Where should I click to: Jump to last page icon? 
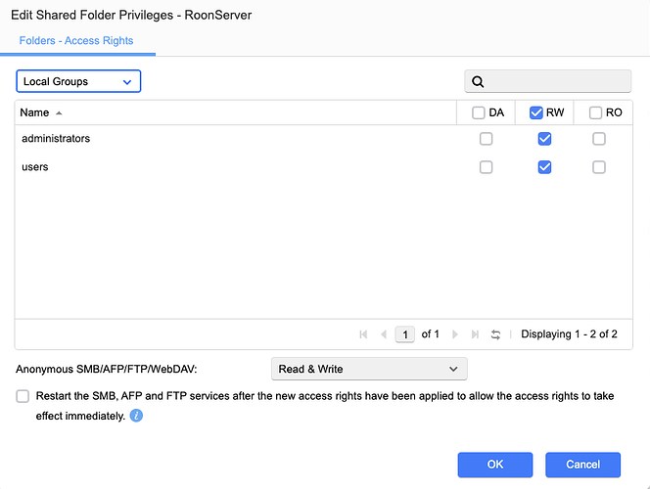click(475, 334)
